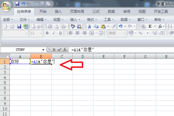Open 审阅 ribbon tab

(127, 12)
